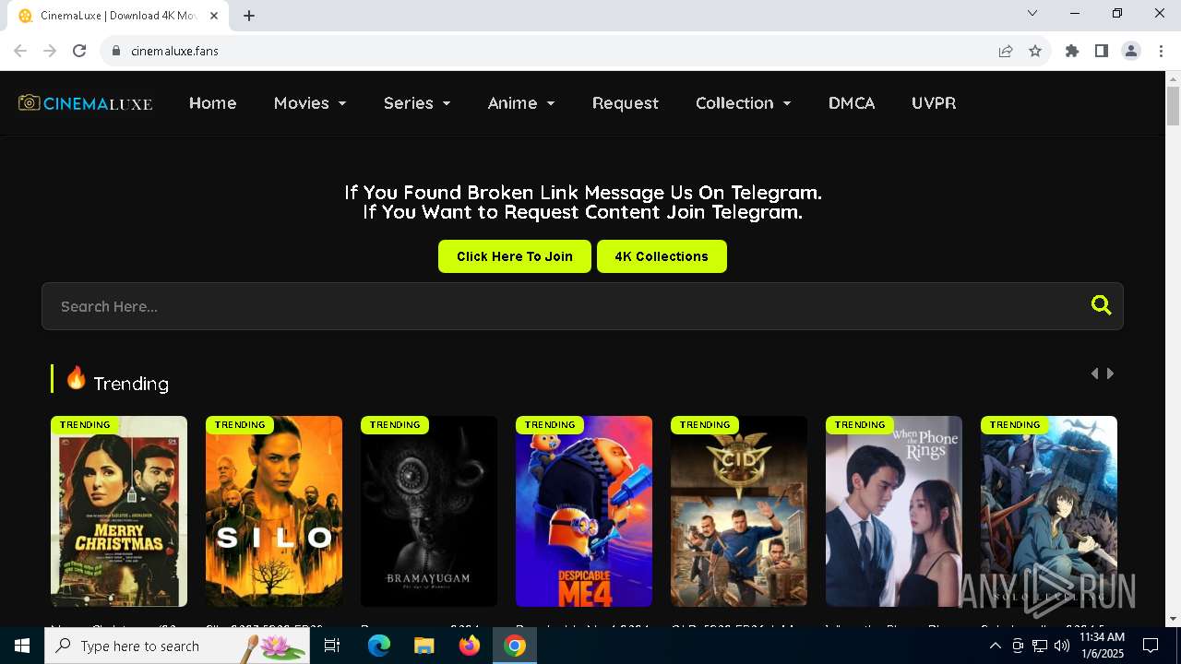Screen dimensions: 1181x664
Task: Show next trending items arrow
Action: (x=1111, y=373)
